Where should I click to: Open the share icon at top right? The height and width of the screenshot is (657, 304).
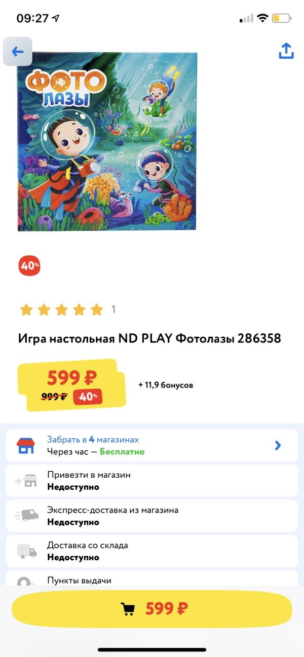click(286, 51)
